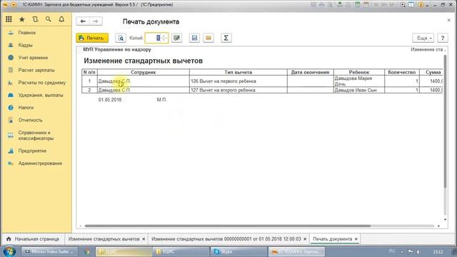457x257 pixels.
Task: Click the Налоги globe icon
Action: (11, 108)
